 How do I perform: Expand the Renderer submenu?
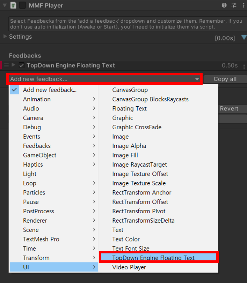coord(54,221)
